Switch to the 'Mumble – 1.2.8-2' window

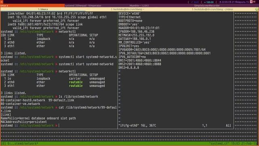(x=139, y=5)
